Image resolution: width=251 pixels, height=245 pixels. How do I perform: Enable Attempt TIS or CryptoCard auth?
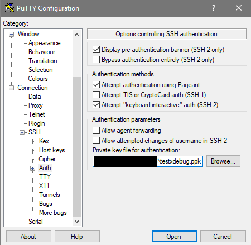point(96,95)
